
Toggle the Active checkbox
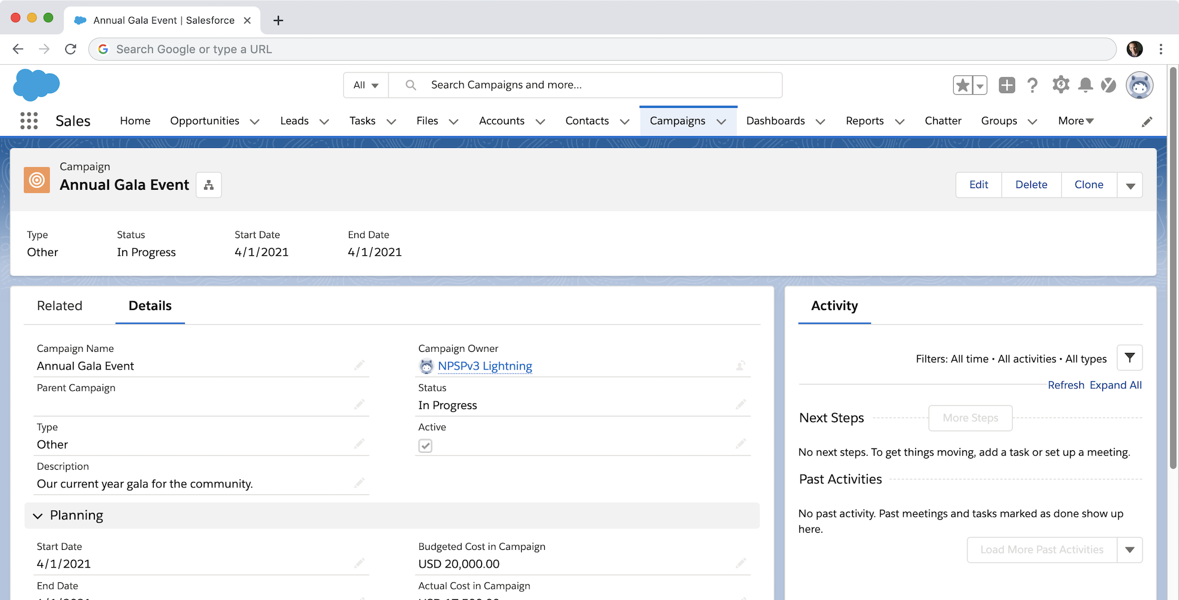click(x=425, y=446)
